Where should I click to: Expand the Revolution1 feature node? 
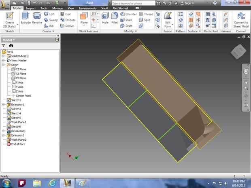click(x=3, y=131)
